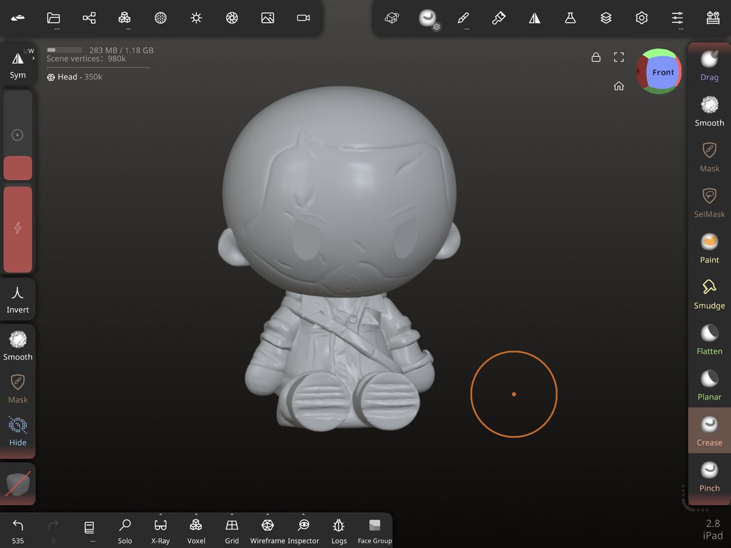Adjust the brush radius slider
This screenshot has width=731, height=548.
pos(18,135)
